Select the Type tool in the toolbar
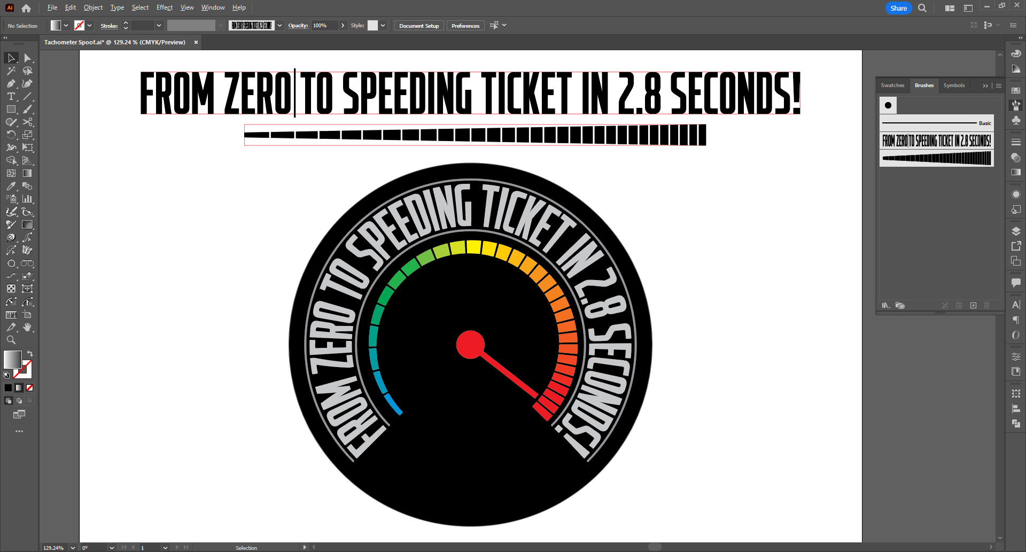1026x552 pixels. click(11, 96)
